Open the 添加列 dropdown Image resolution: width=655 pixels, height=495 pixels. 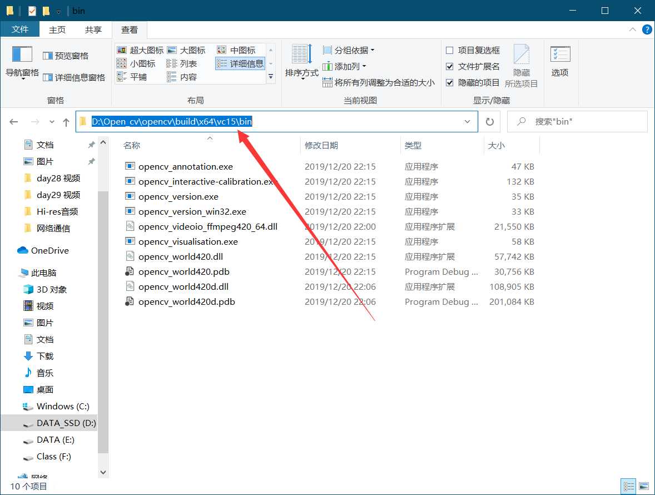[345, 66]
